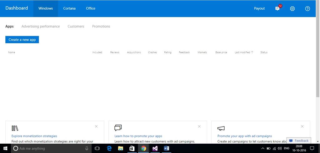
Task: Sort by the Reviews column header
Action: click(x=115, y=52)
